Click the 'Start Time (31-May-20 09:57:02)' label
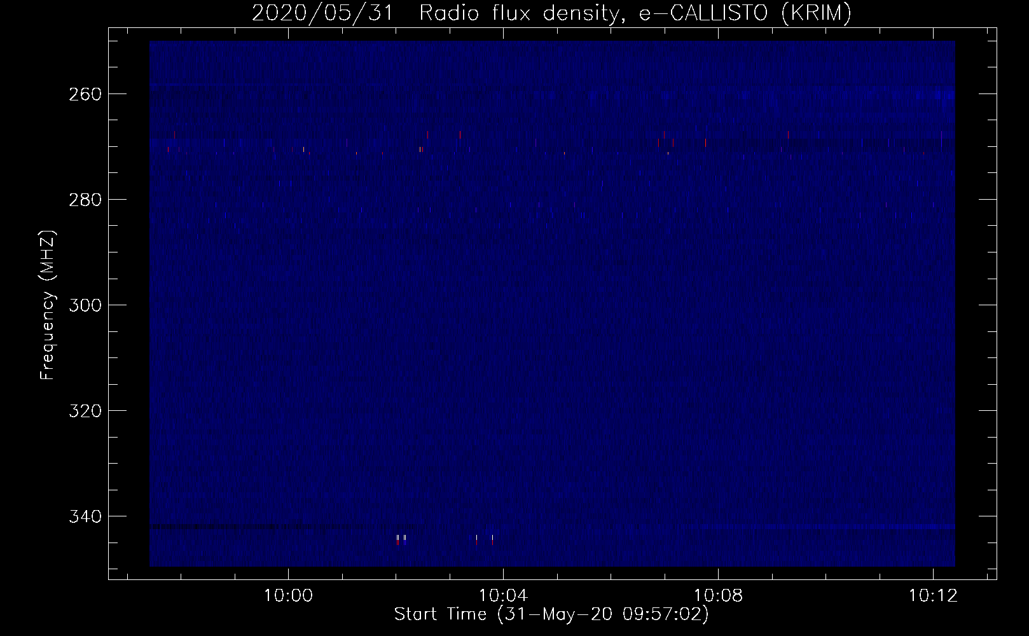This screenshot has width=1029, height=636. [x=551, y=614]
